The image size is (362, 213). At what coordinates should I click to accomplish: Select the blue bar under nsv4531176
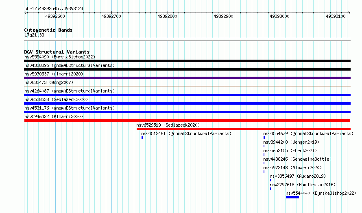point(187,112)
